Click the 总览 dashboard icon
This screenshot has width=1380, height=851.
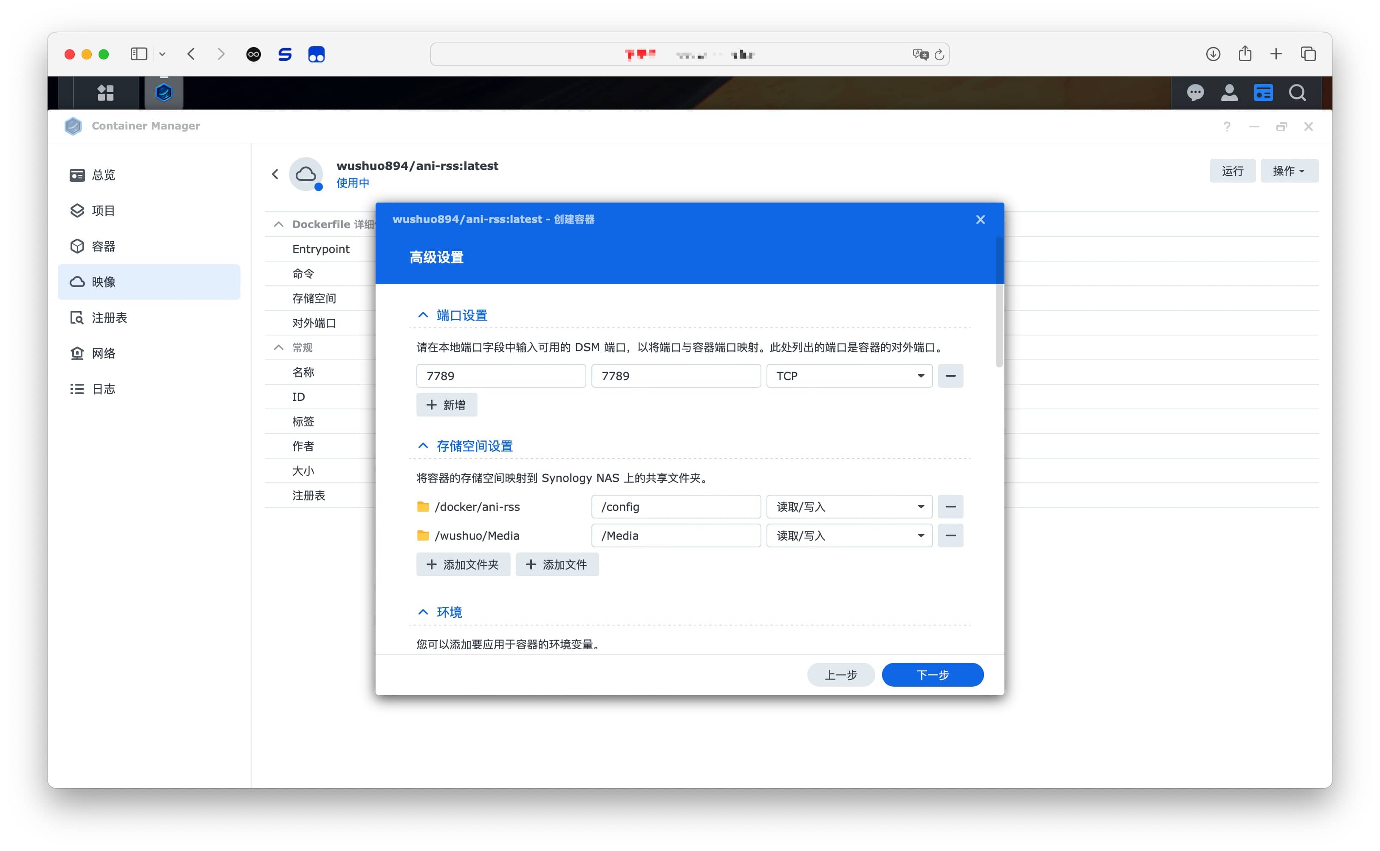[78, 175]
